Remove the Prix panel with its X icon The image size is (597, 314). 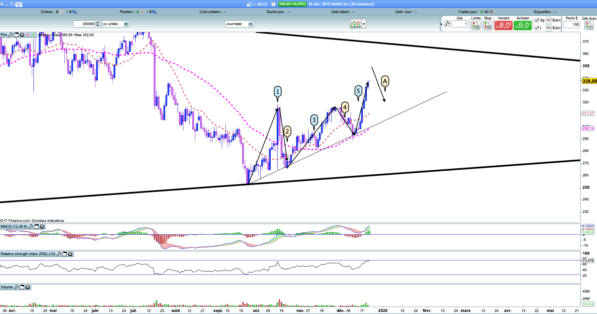tap(22, 35)
